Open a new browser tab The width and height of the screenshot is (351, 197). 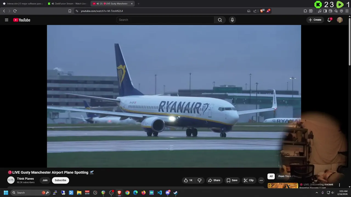click(x=138, y=4)
